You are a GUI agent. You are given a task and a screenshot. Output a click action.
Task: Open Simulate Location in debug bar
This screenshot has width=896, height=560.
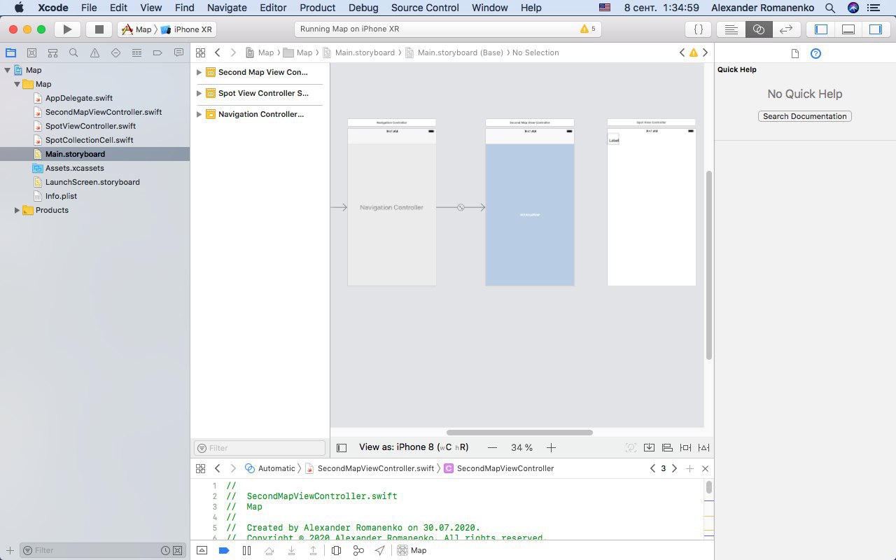[380, 550]
